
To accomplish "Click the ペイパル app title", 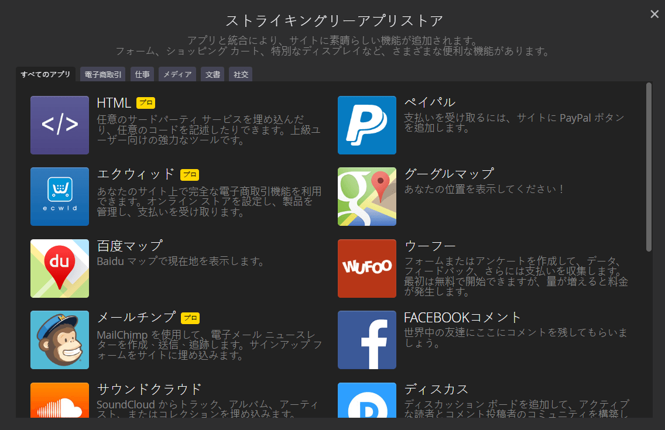I will point(430,102).
